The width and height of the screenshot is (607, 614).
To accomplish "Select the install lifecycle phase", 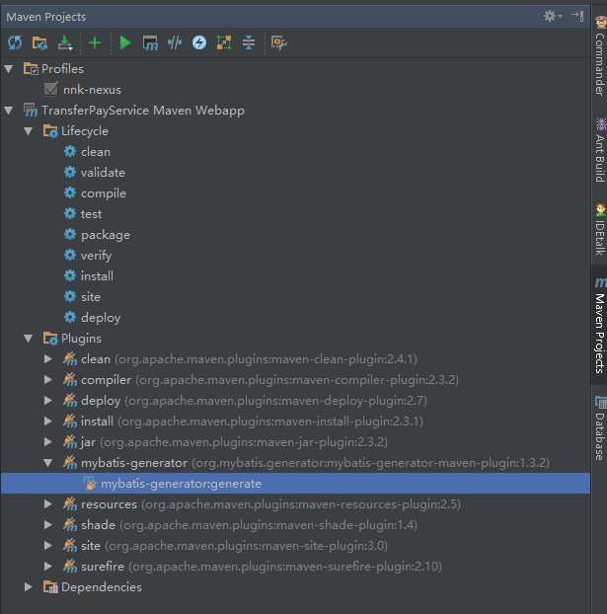I will point(97,276).
